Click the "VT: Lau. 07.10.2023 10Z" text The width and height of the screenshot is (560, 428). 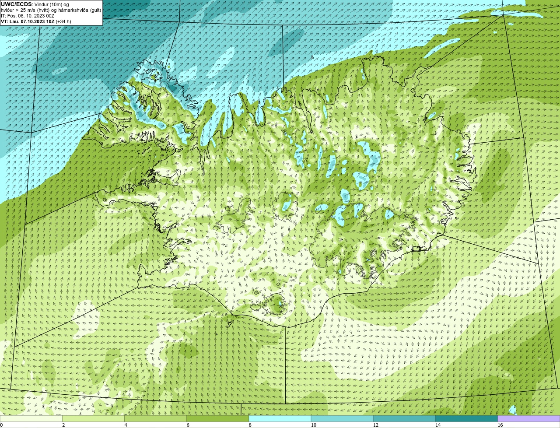(28, 21)
